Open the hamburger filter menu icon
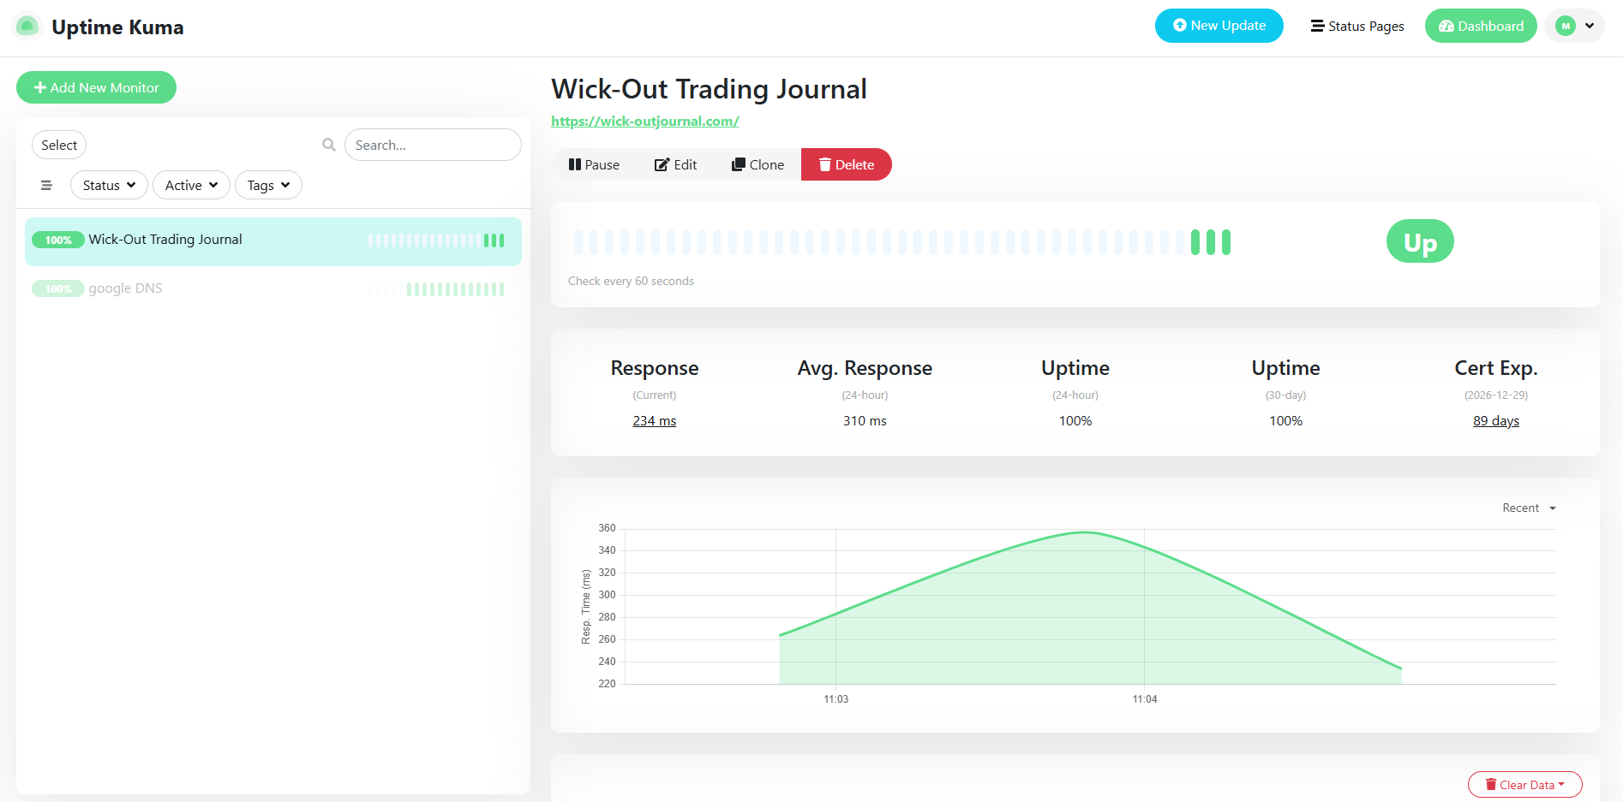The height and width of the screenshot is (802, 1623). tap(46, 185)
